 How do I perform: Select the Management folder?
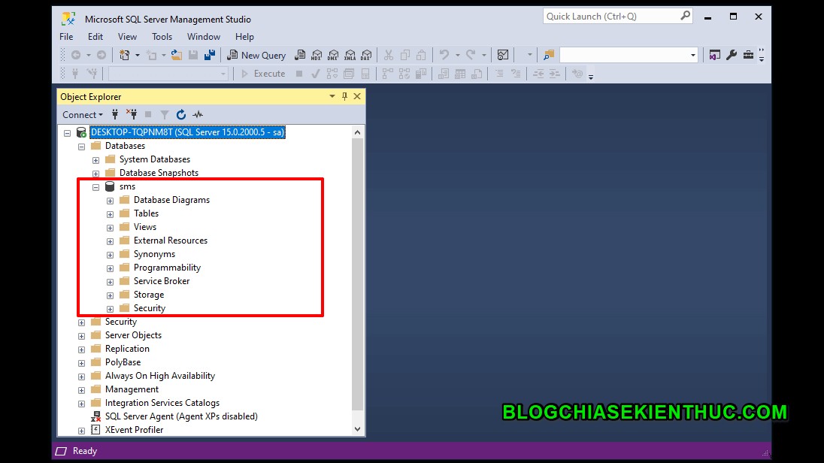point(132,389)
